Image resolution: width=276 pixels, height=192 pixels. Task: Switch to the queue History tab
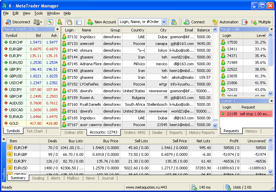(x=251, y=131)
